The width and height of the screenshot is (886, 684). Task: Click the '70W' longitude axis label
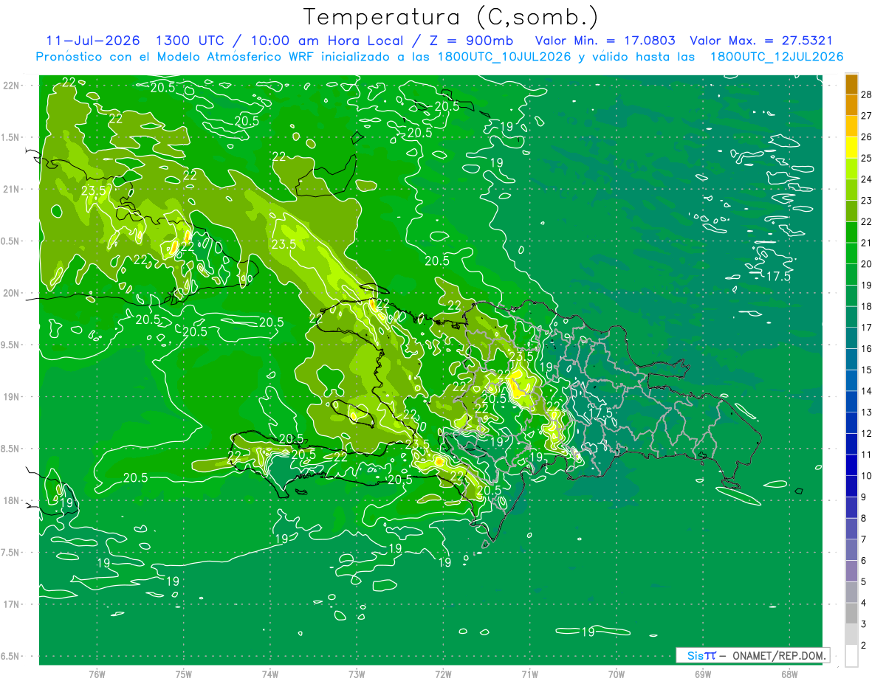click(617, 674)
